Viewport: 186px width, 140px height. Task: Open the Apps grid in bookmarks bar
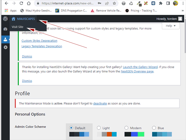point(10,11)
